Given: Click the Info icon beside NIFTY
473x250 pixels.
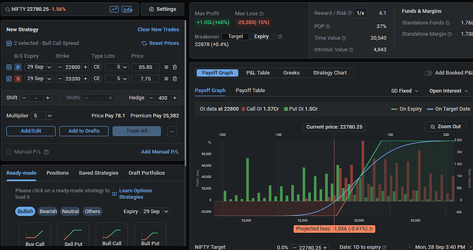Looking at the screenshot, I should [x=127, y=10].
